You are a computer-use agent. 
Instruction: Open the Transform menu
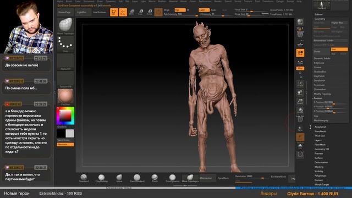pos(268,1)
